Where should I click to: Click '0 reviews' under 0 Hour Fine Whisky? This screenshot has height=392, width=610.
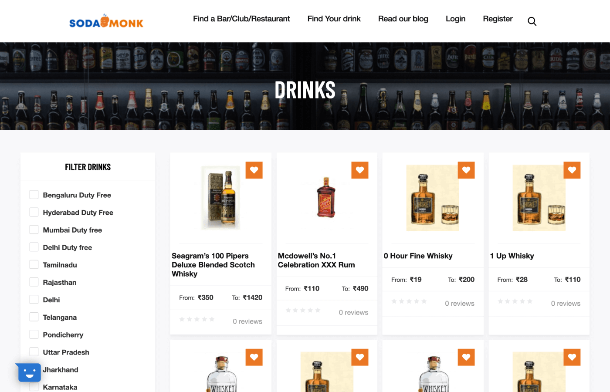coord(460,303)
